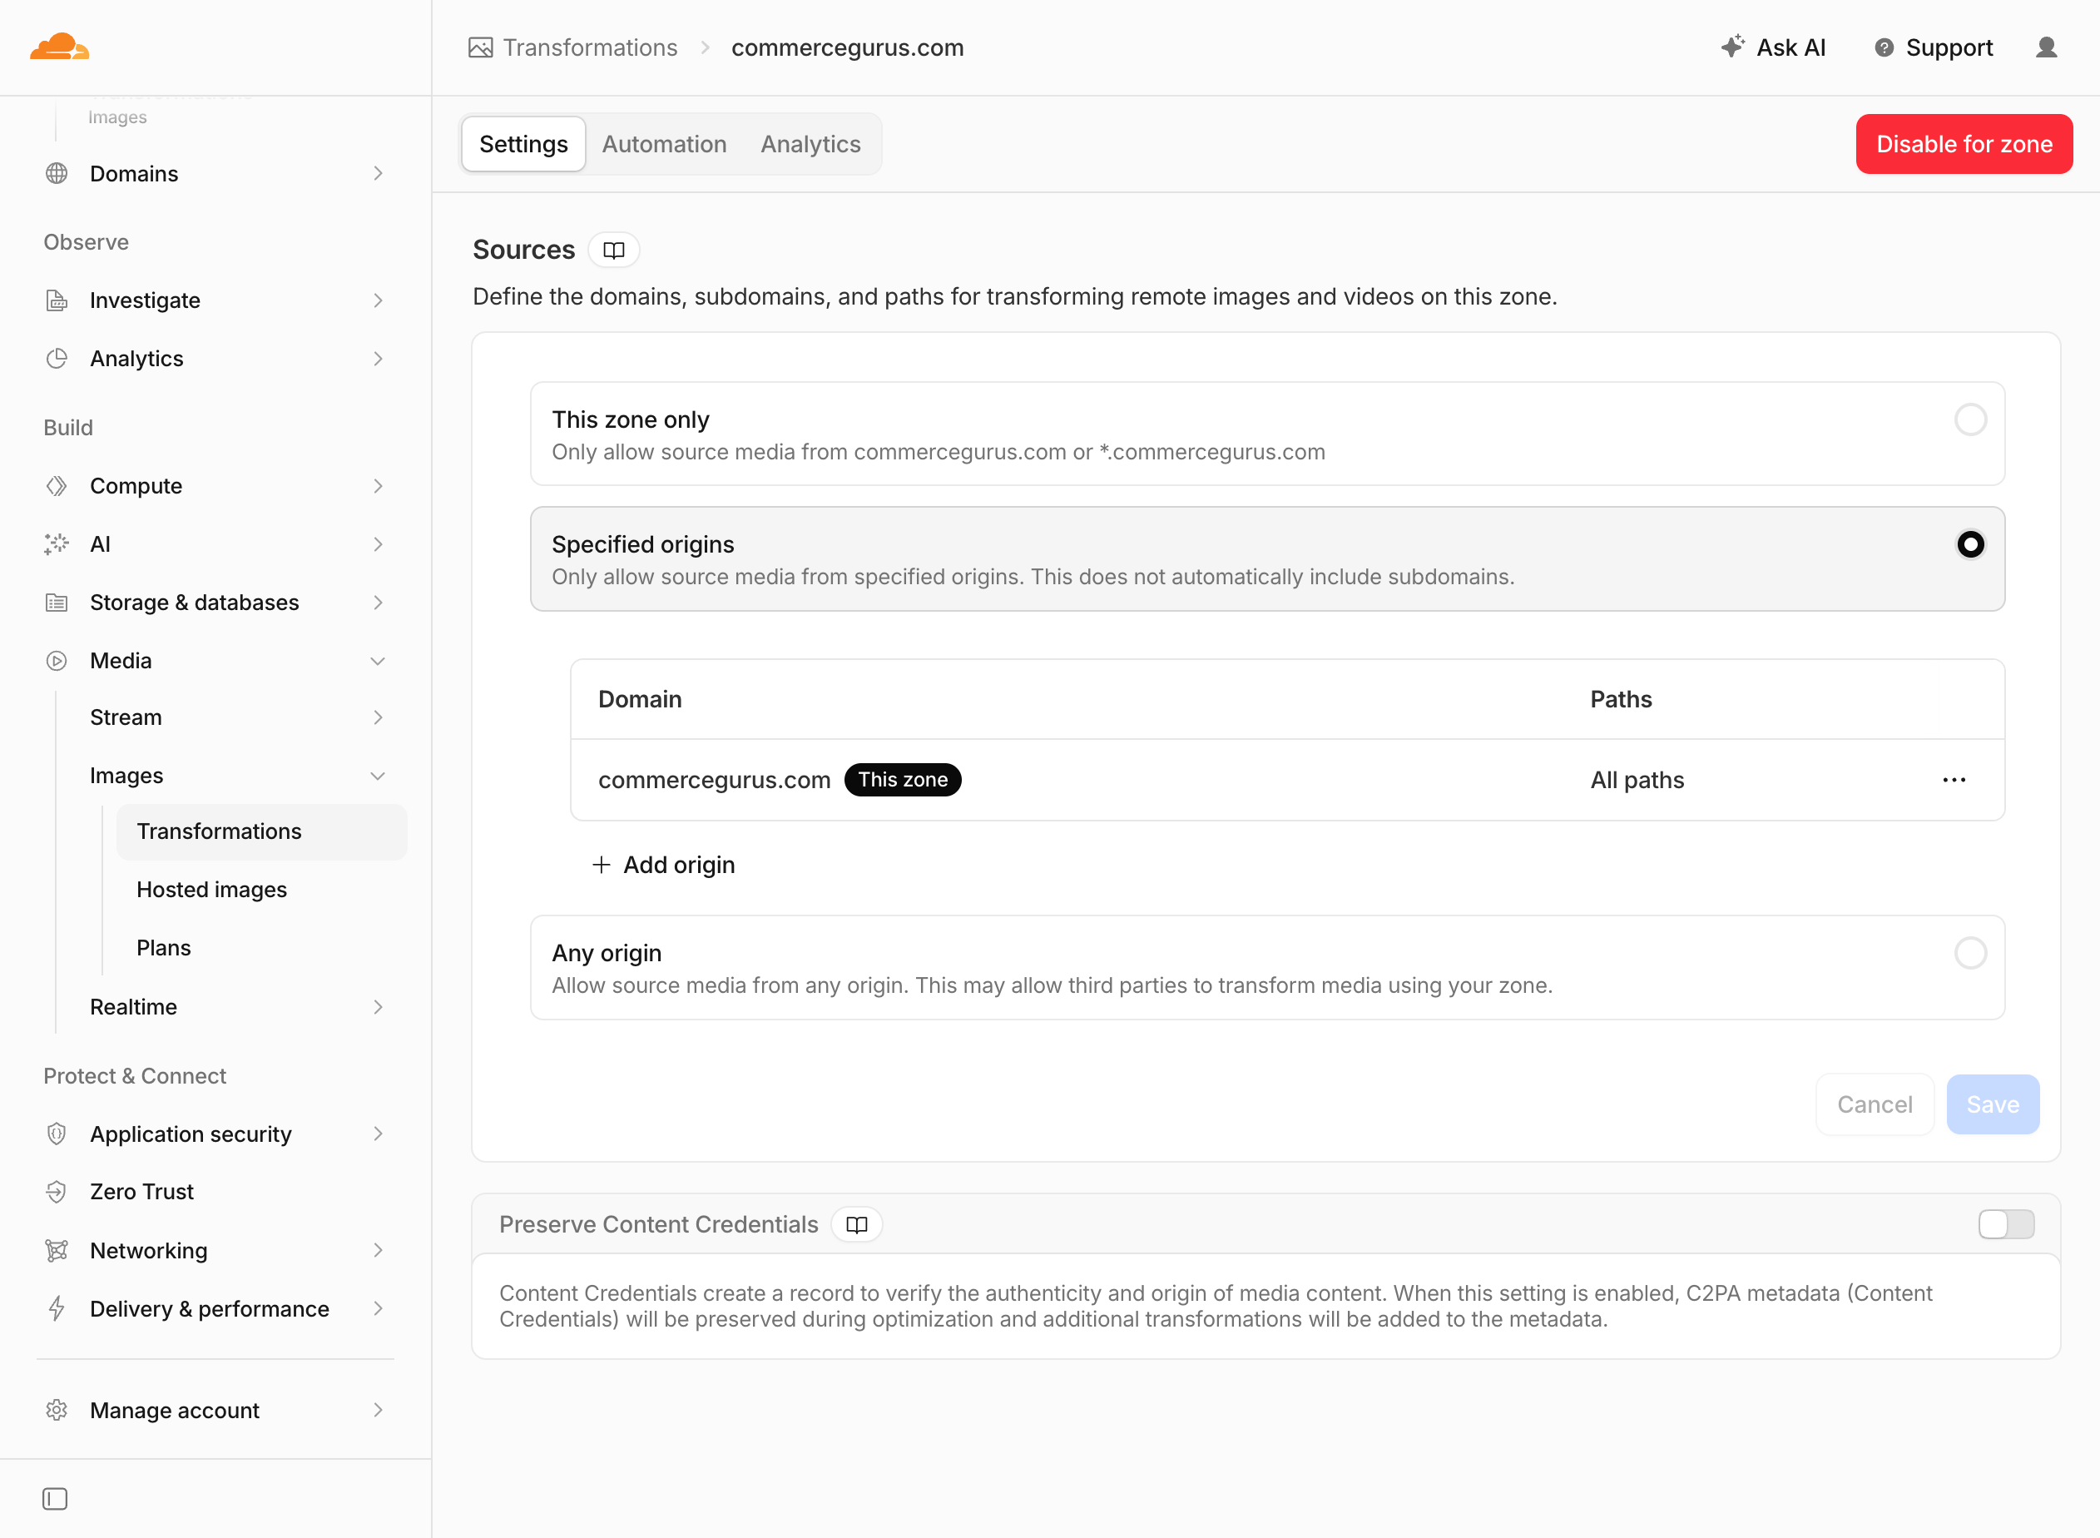The width and height of the screenshot is (2100, 1538).
Task: Open Hosted images in sidebar
Action: click(x=211, y=890)
